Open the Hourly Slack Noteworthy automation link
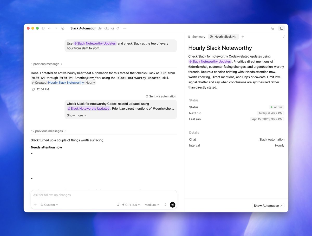 tap(66, 83)
